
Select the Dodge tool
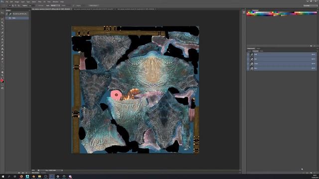2,55
